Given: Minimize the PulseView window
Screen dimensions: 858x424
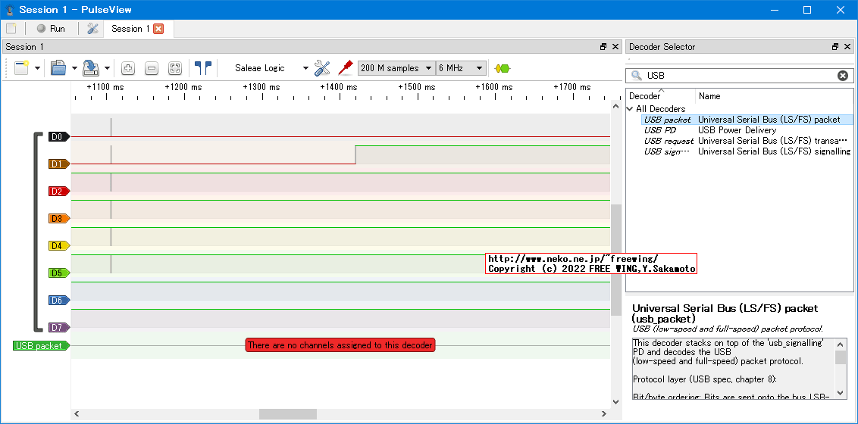Looking at the screenshot, I should [775, 10].
